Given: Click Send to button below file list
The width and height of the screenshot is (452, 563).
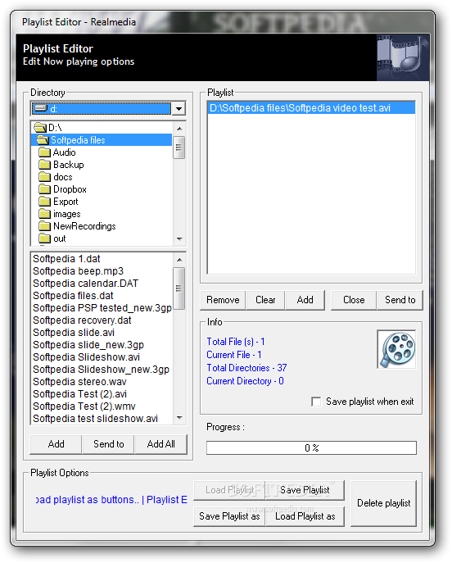Looking at the screenshot, I should (x=108, y=444).
